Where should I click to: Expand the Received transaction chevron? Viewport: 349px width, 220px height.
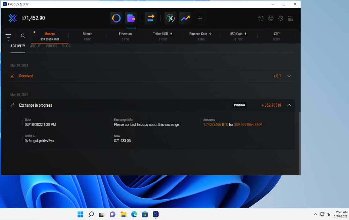(289, 76)
